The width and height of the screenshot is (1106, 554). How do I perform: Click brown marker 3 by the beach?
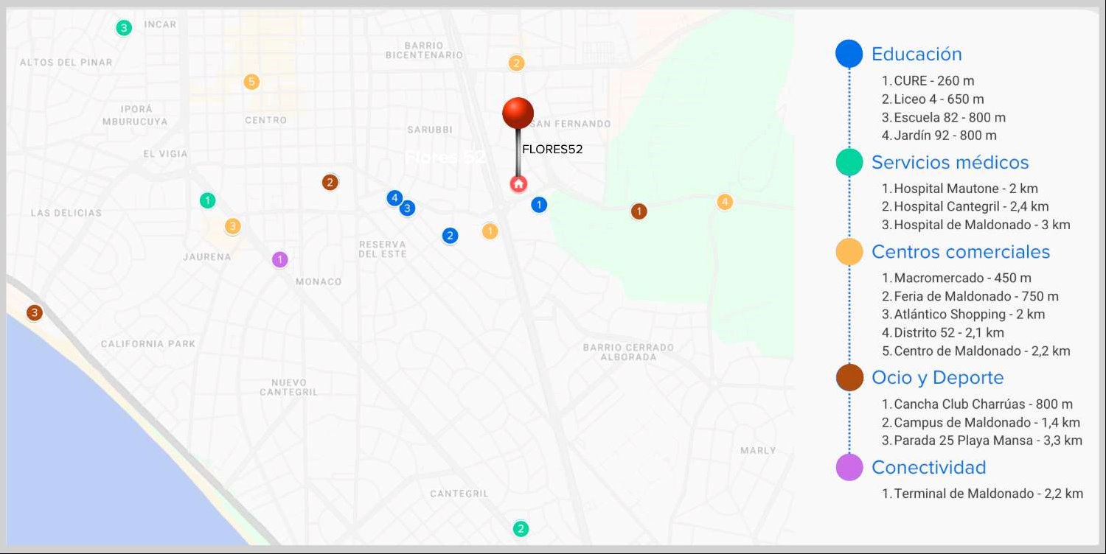click(x=33, y=312)
